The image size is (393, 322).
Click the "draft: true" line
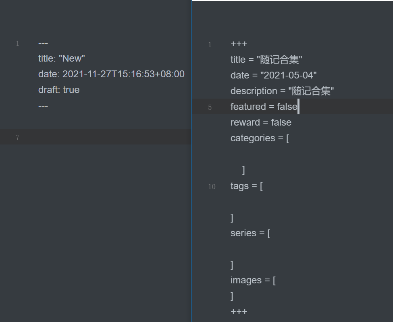pyautogui.click(x=59, y=90)
